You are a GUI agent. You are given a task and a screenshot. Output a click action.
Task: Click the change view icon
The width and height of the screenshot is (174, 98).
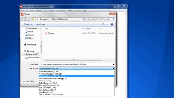coord(103,24)
